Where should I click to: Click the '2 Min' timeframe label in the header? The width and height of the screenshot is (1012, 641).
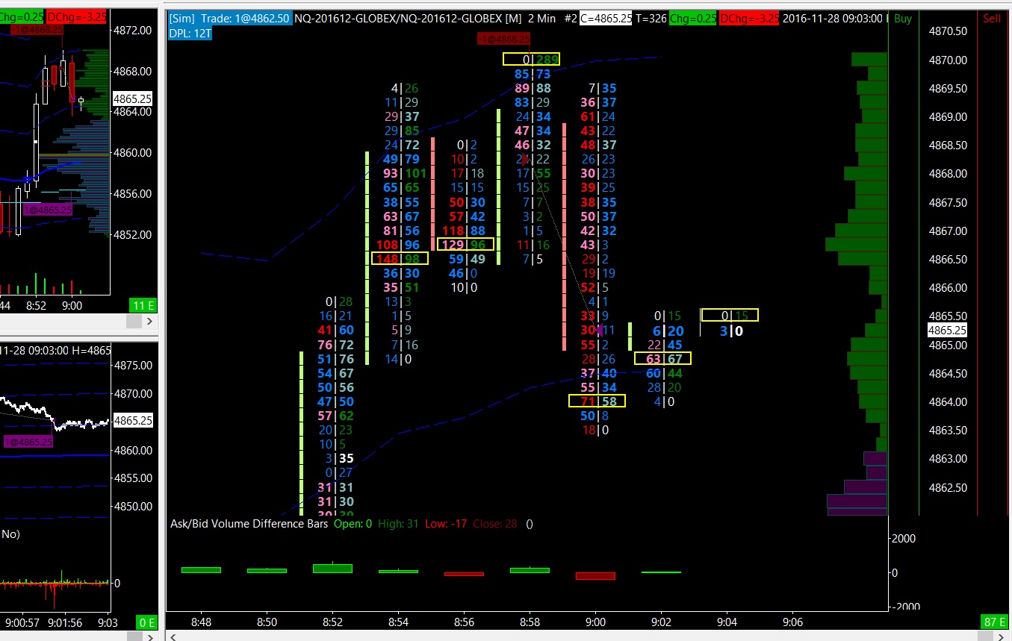pos(541,19)
